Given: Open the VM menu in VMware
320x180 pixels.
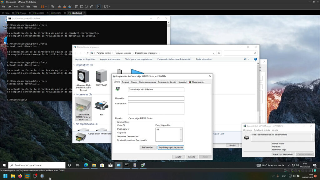Looking at the screenshot, I should point(22,7).
